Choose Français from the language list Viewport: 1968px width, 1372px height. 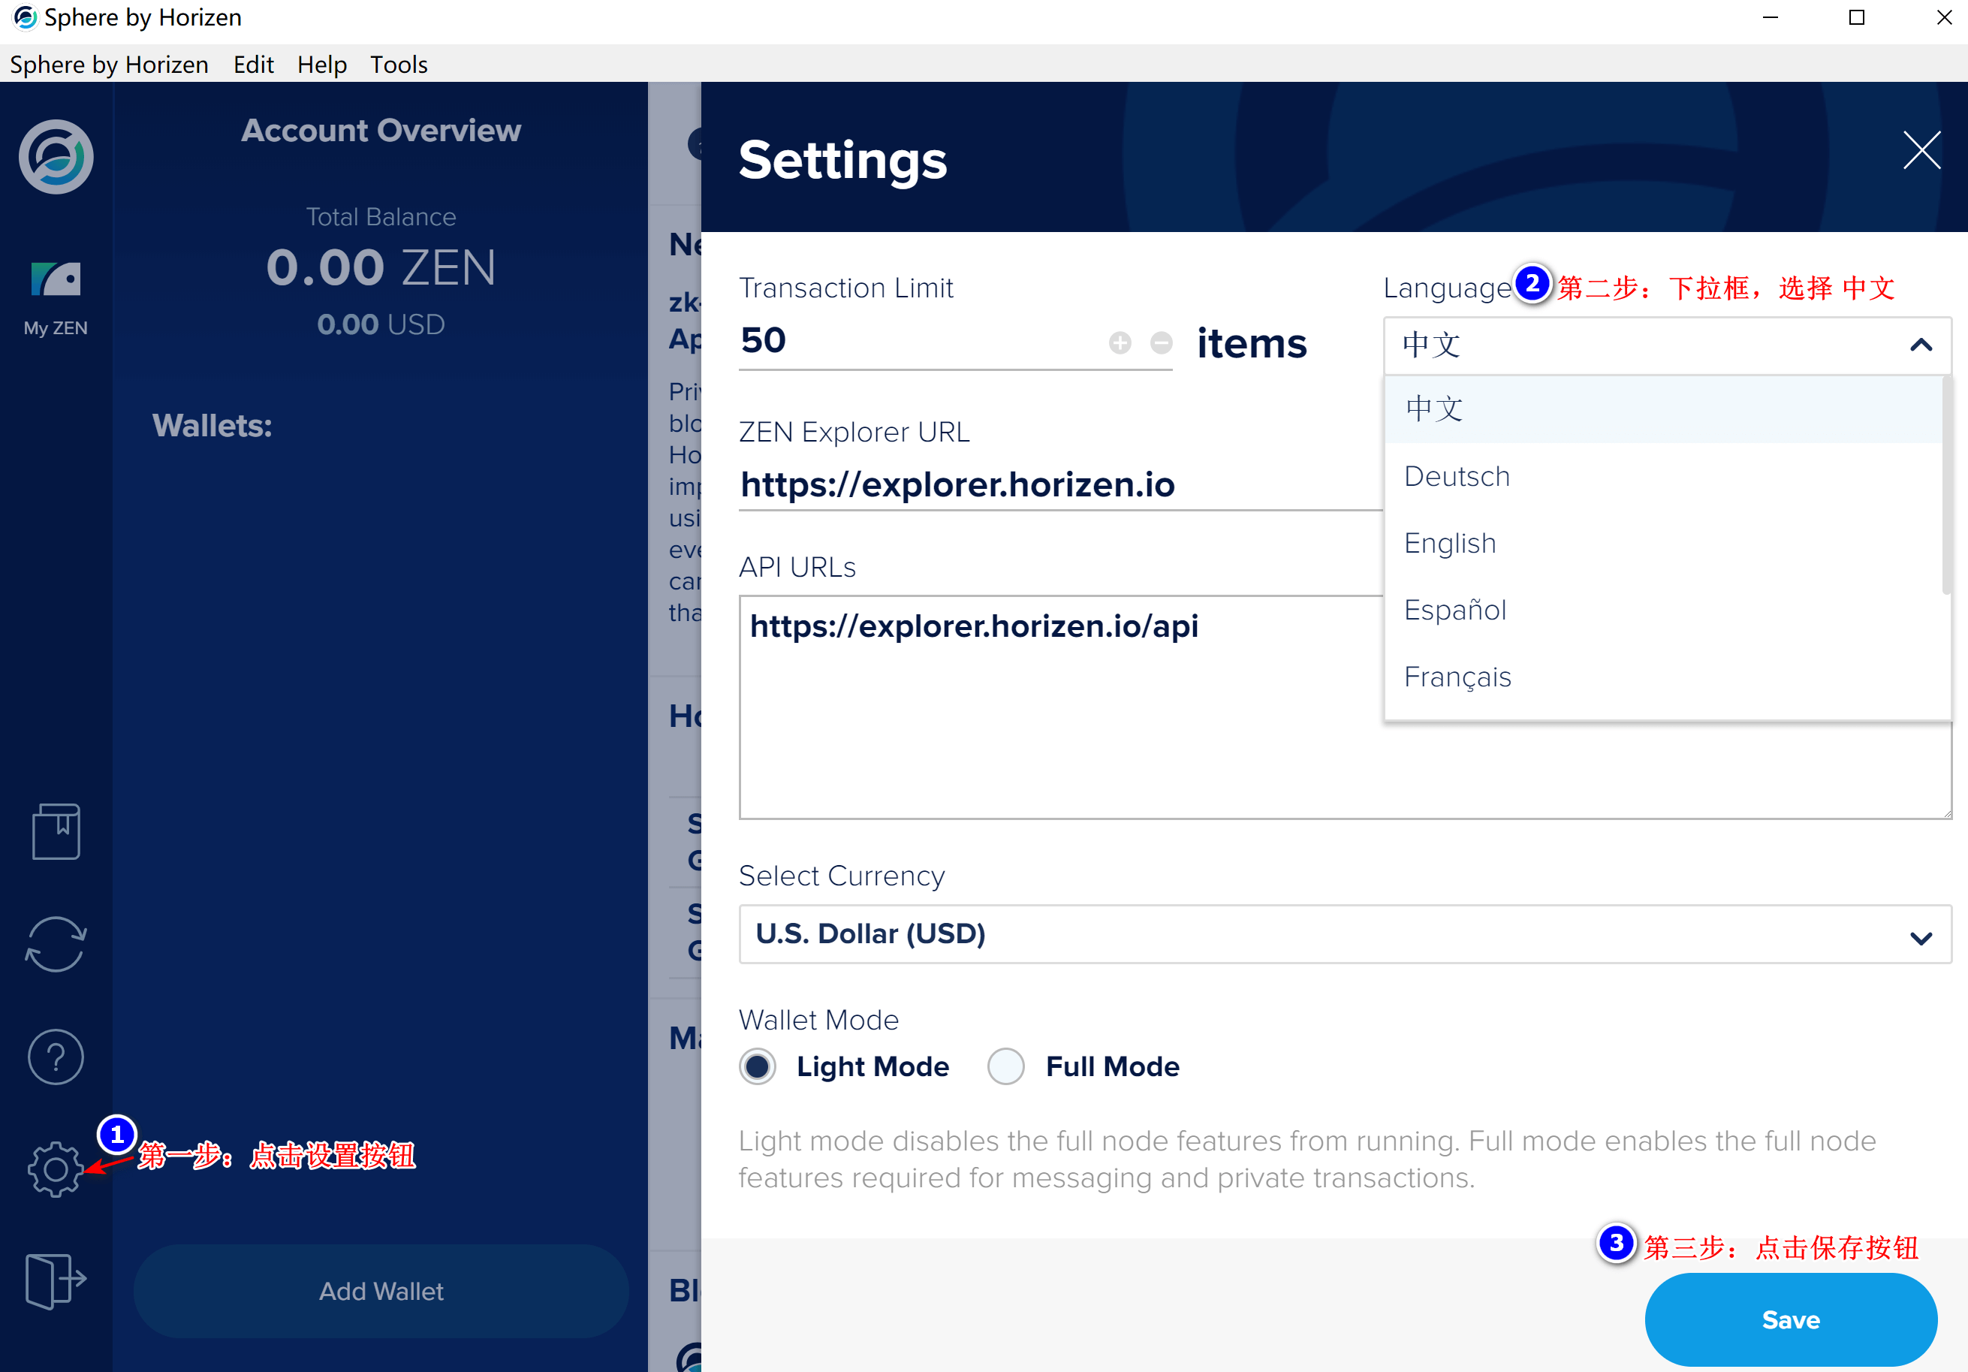1663,677
